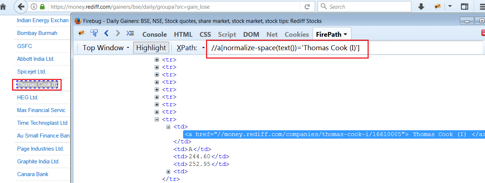Open the Page Industries Ltd. link
The width and height of the screenshot is (485, 183).
click(40, 149)
